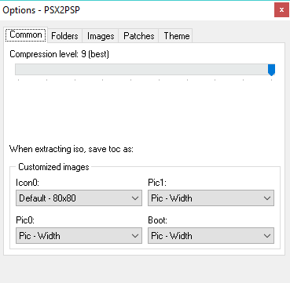Switch to the Patches tab
Viewport: 290px width, 283px height.
point(138,36)
